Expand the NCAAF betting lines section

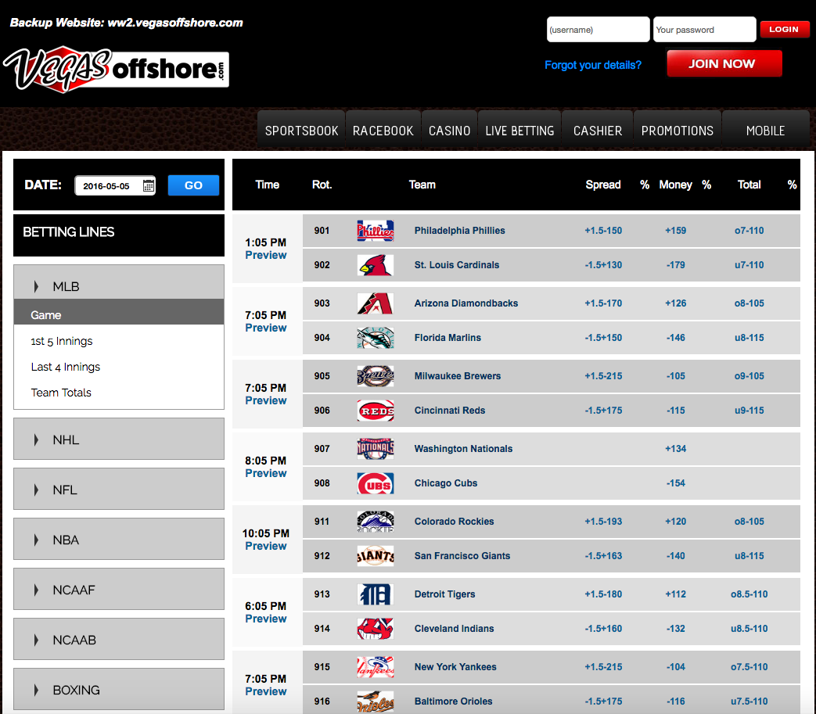[119, 589]
